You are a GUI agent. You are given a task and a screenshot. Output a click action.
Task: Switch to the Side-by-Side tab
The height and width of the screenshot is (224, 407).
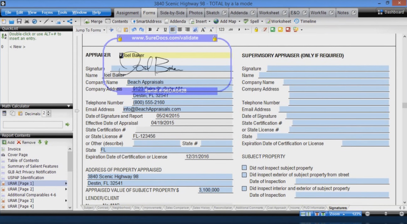tap(172, 13)
